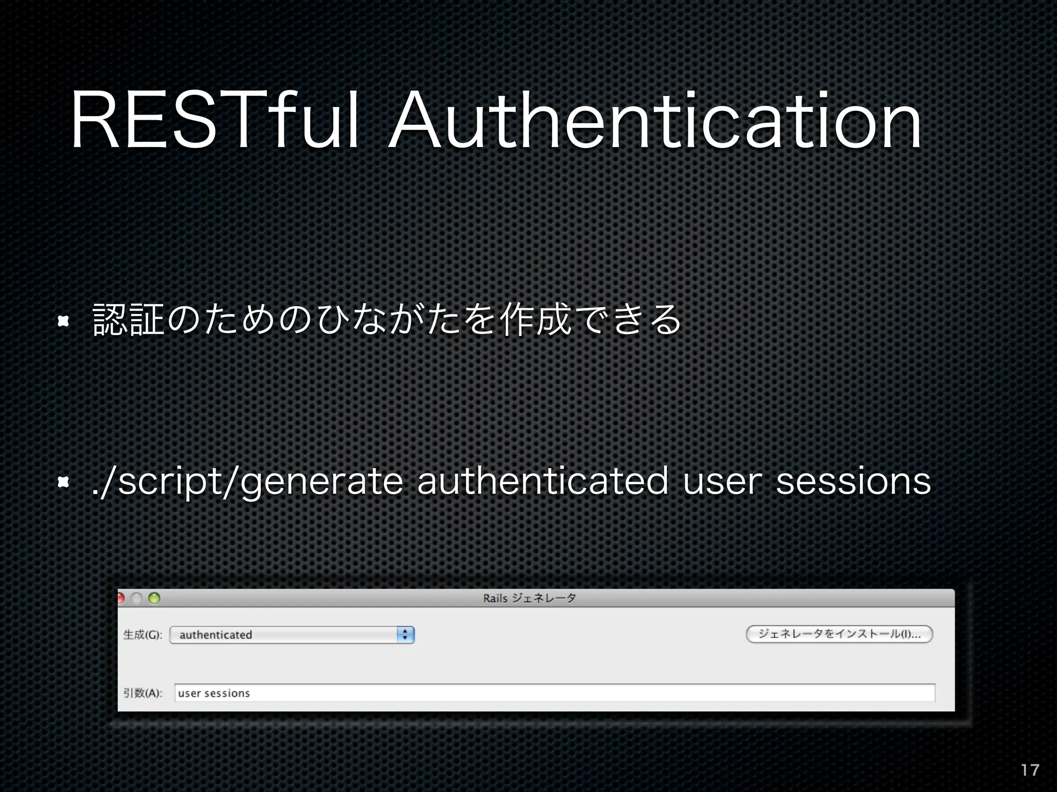The height and width of the screenshot is (792, 1057).
Task: Click the red close button of the Rails ジェネレータ window
Action: coord(121,598)
